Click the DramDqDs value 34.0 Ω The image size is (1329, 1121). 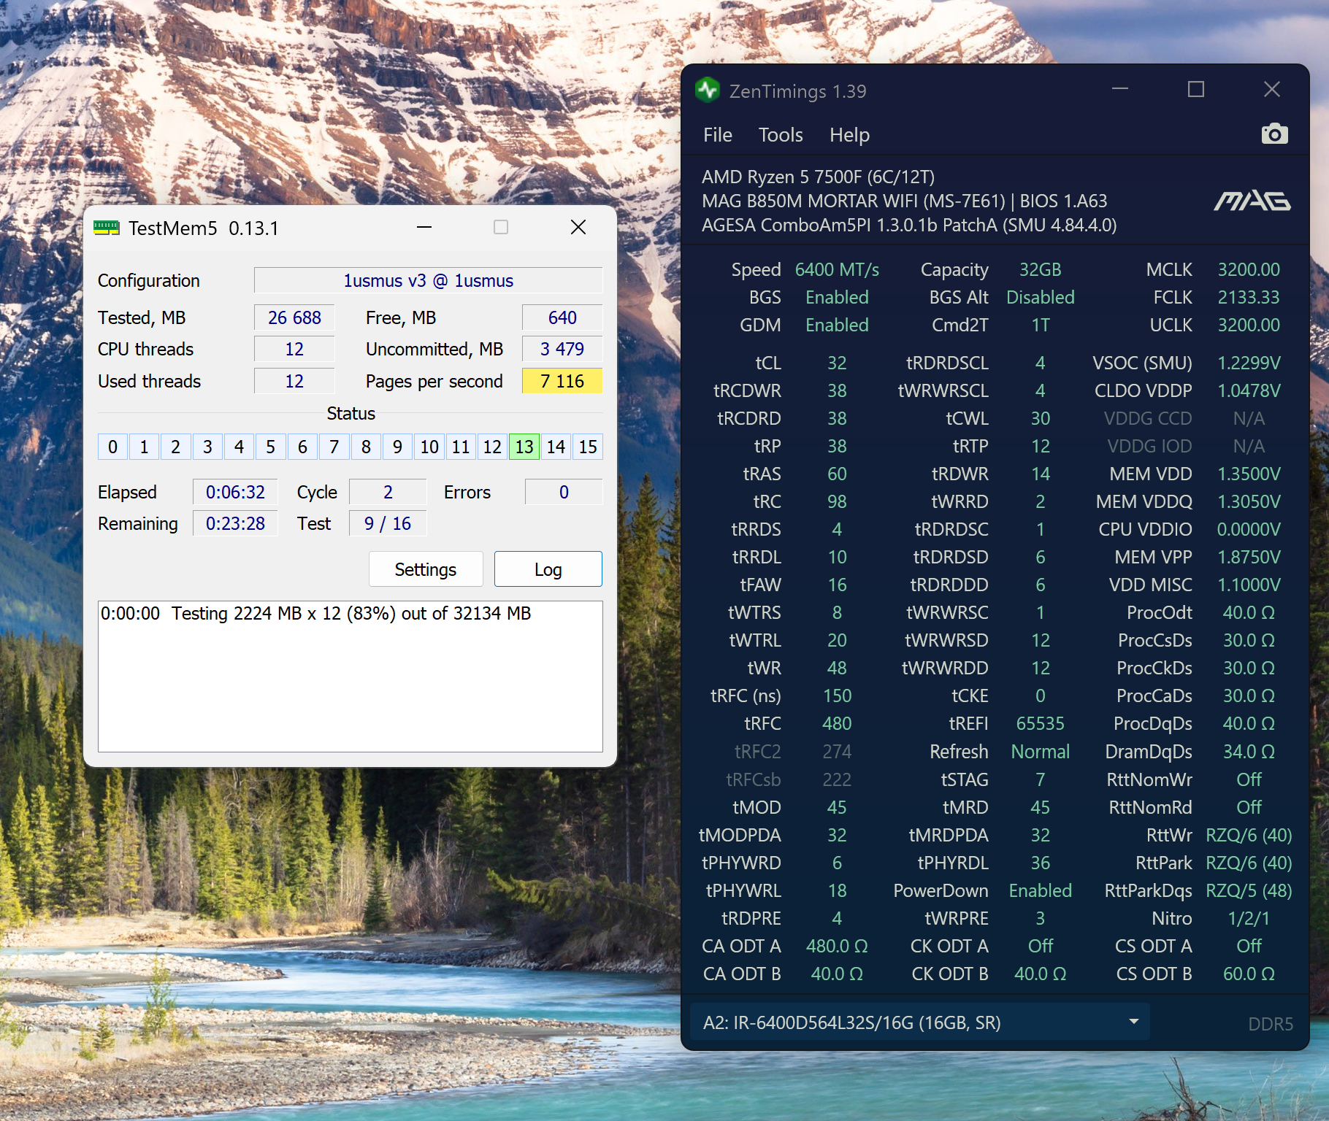click(x=1249, y=751)
